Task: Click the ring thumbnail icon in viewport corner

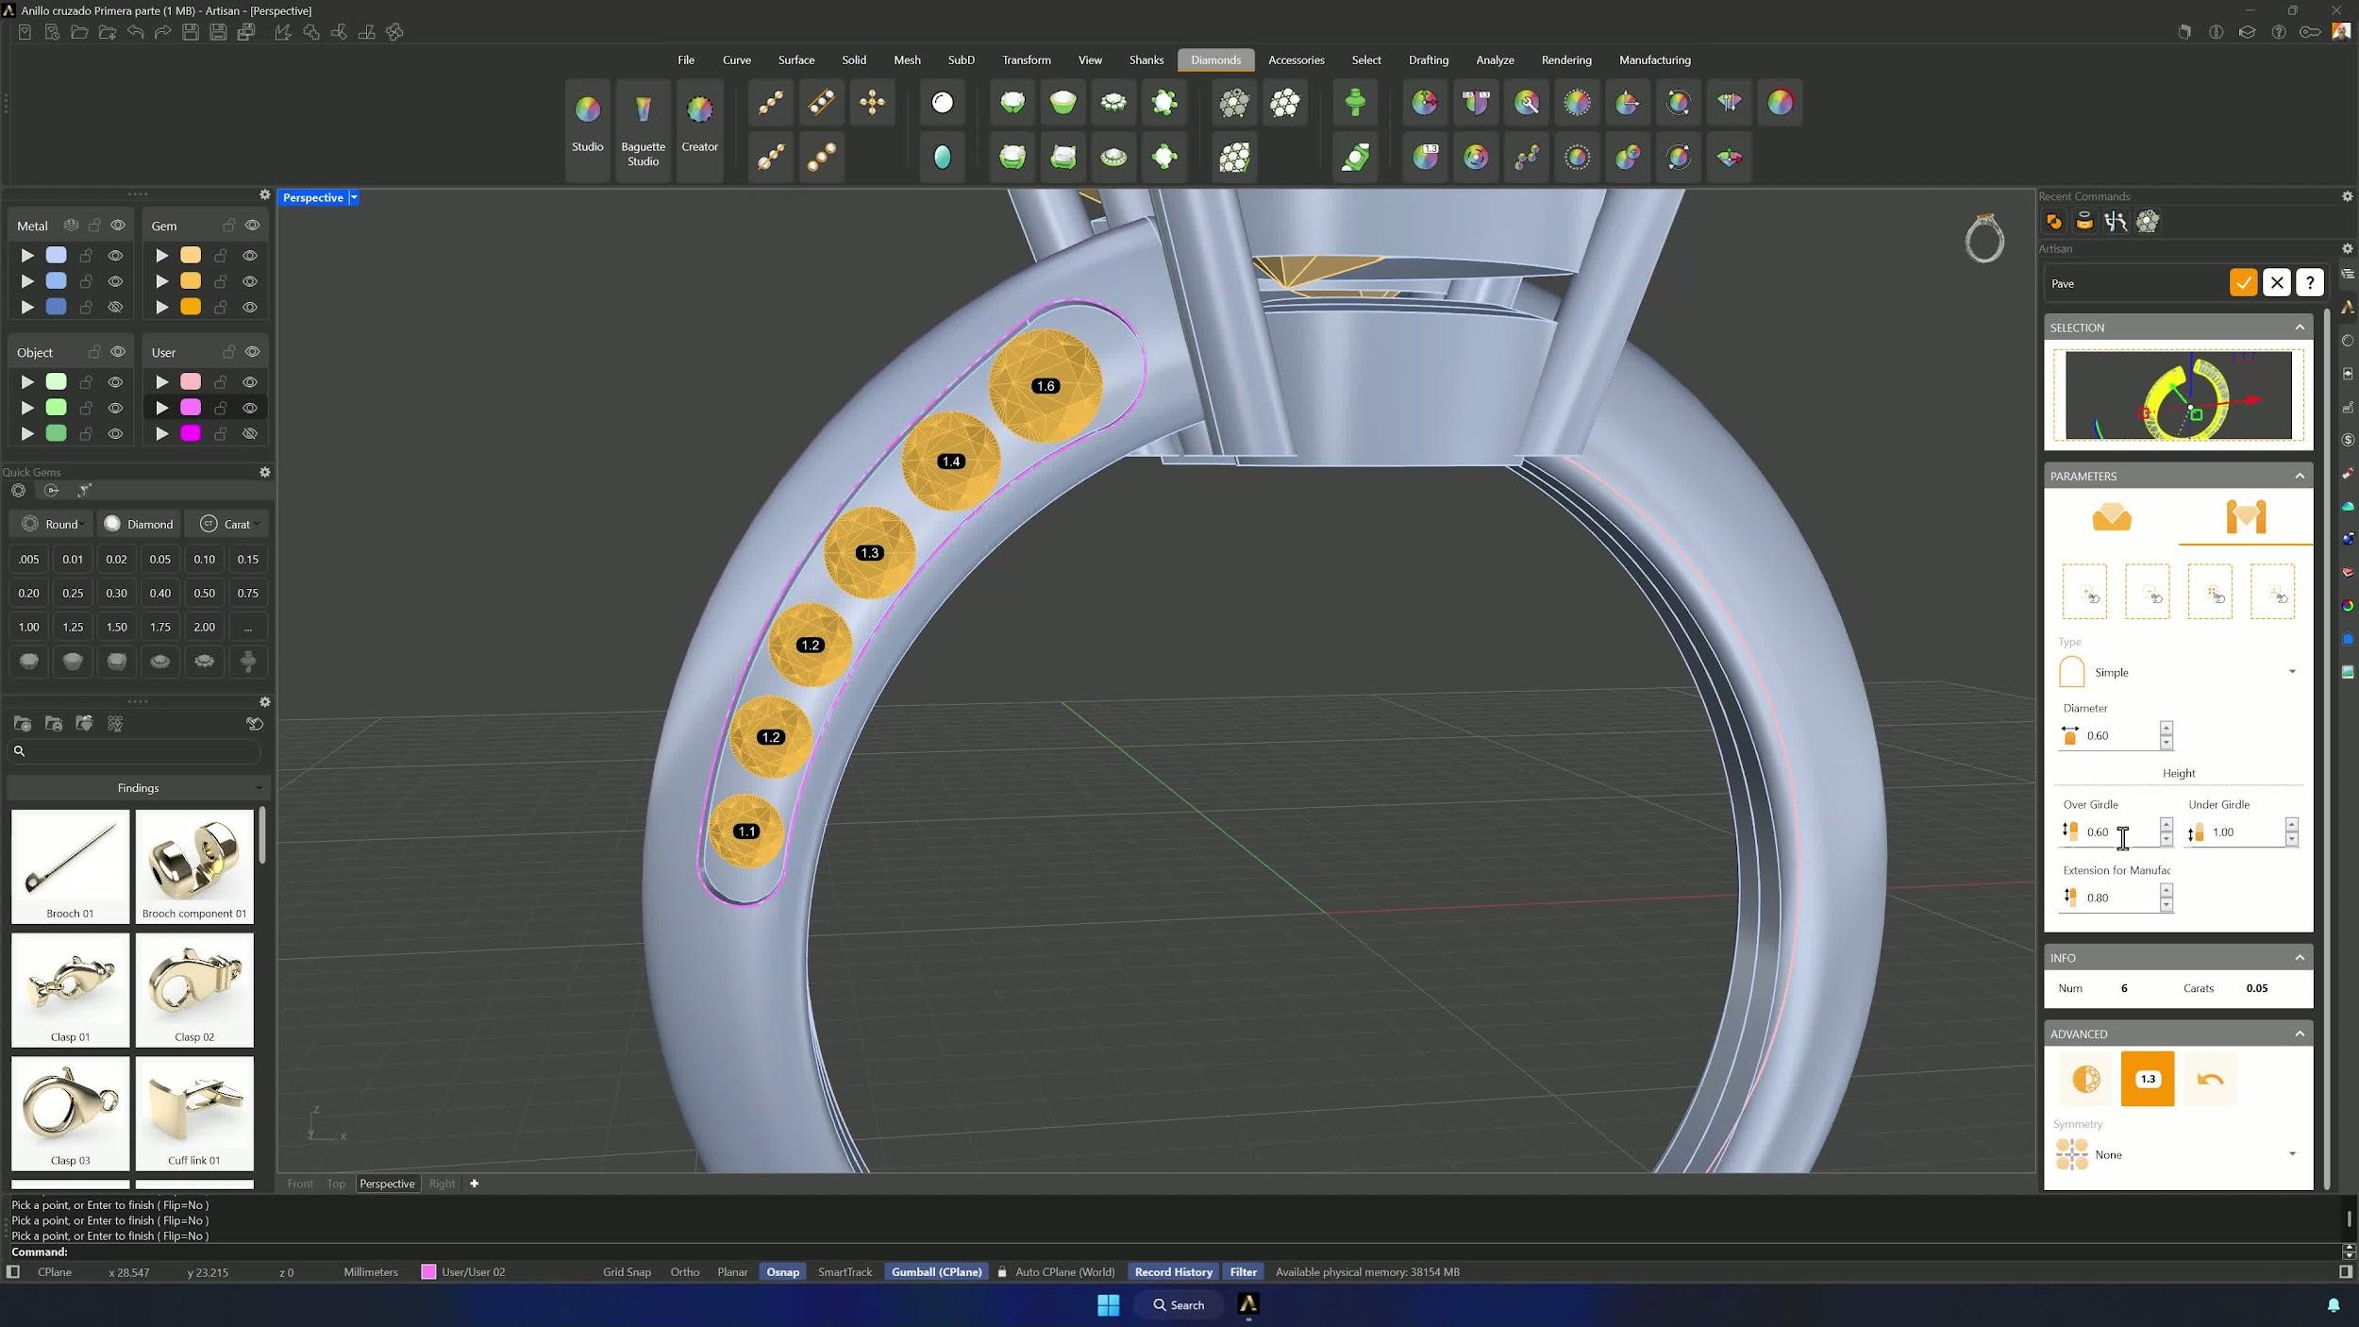Action: pos(1984,239)
